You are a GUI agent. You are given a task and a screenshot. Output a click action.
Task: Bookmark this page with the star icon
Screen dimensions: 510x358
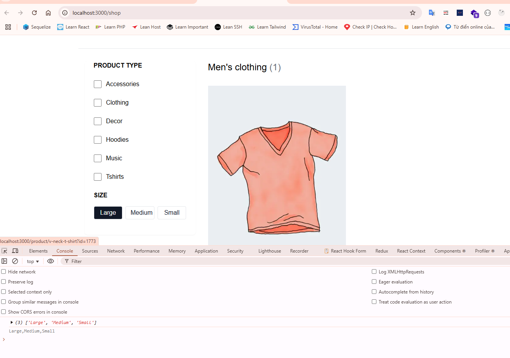(412, 13)
